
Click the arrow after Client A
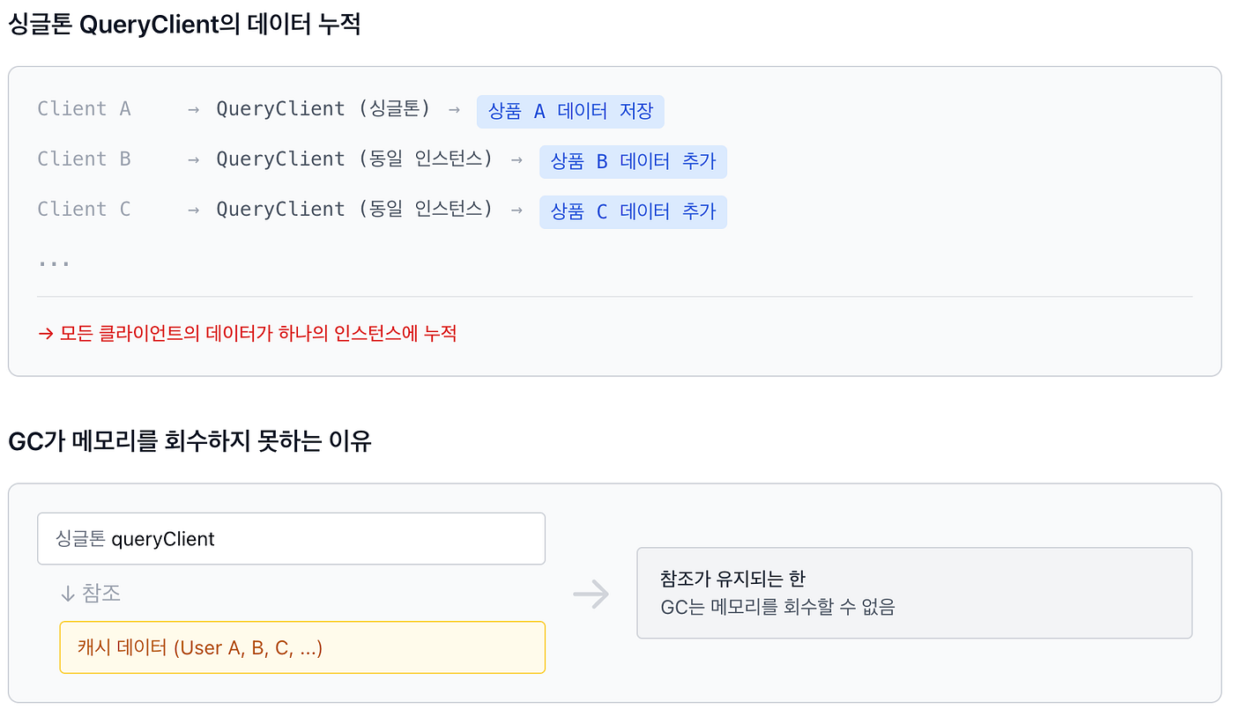click(x=193, y=109)
